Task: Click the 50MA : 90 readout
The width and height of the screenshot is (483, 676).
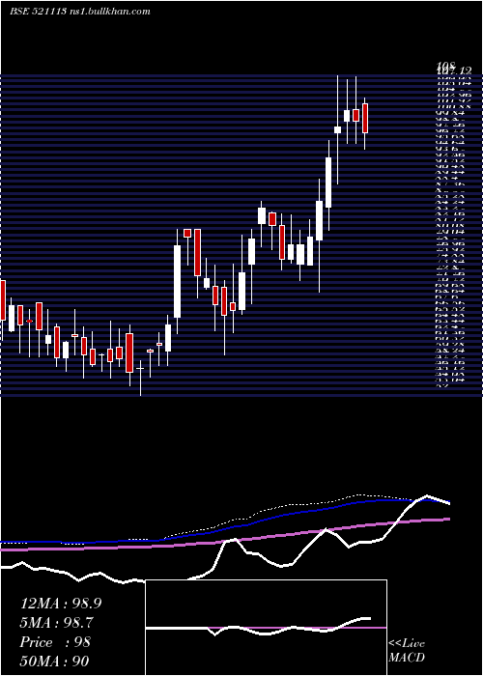Action: 54,662
